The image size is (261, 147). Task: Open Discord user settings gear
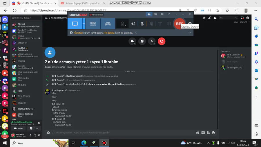point(39,135)
